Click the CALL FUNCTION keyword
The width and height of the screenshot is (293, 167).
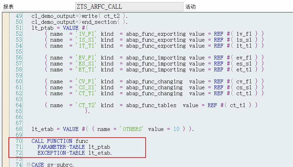(52, 141)
